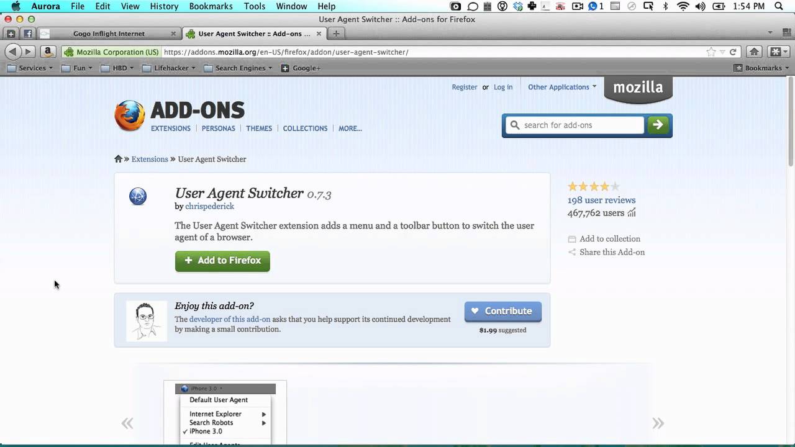This screenshot has height=447, width=795.
Task: Click the Register link
Action: [465, 87]
